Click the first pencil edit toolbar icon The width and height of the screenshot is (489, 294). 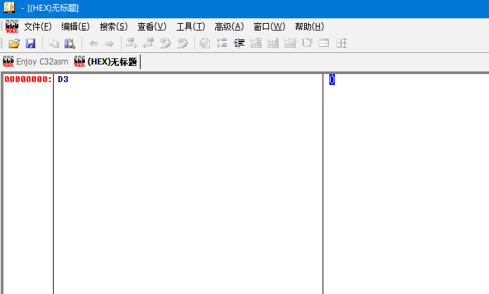[165, 43]
